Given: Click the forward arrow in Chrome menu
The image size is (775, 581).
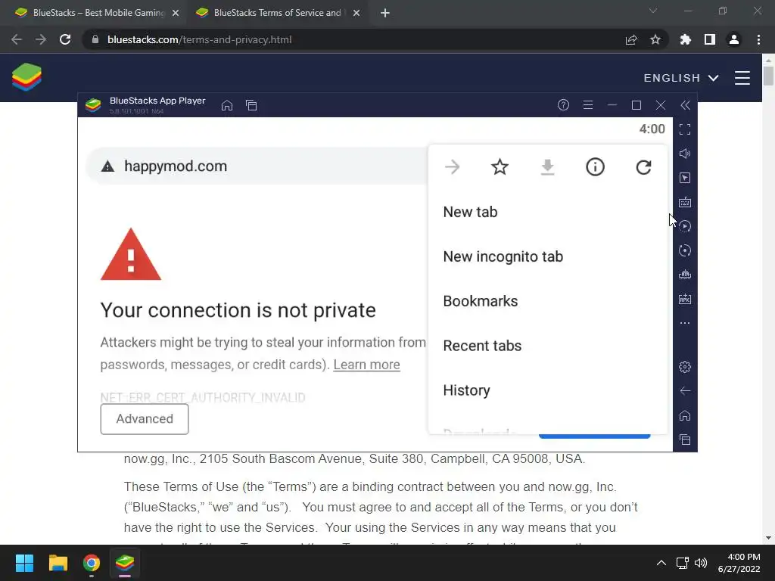Looking at the screenshot, I should (x=453, y=167).
